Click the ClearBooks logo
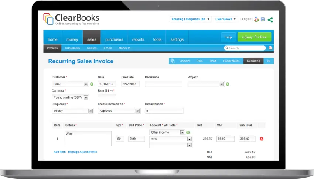The height and width of the screenshot is (179, 314). point(71,19)
